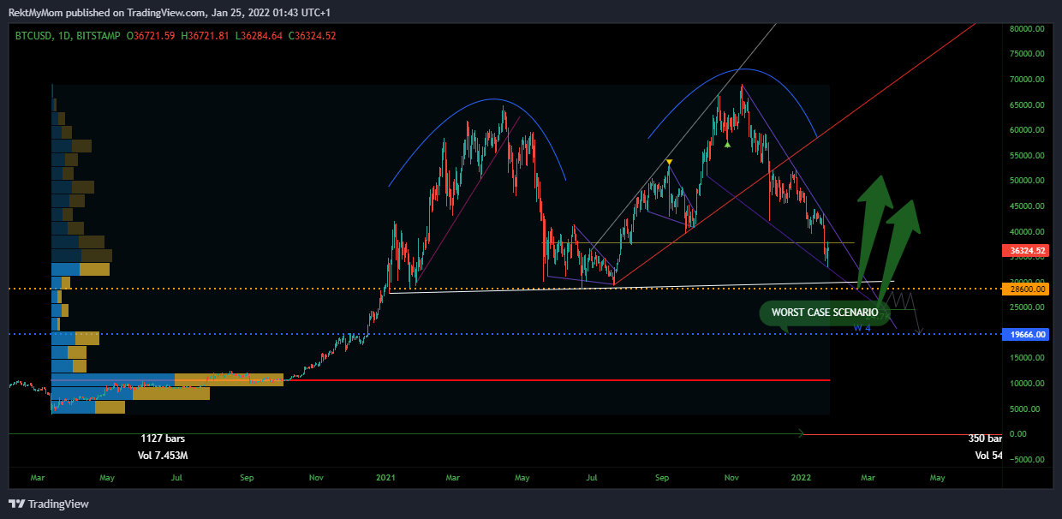Click the 40000.00 price axis label

coord(1028,231)
